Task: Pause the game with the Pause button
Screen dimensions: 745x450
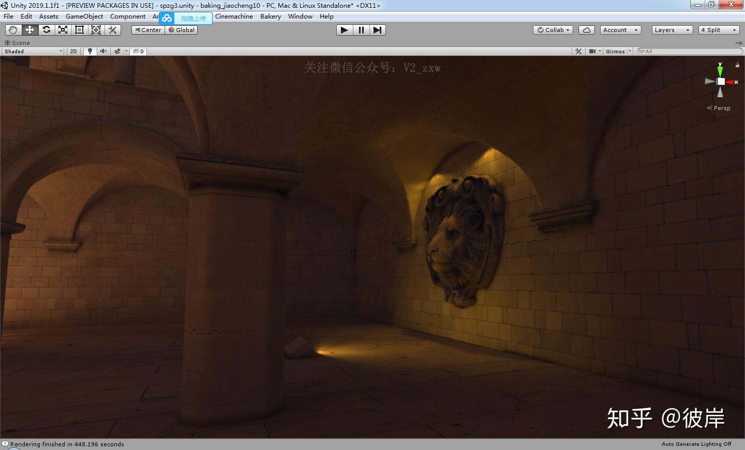Action: tap(361, 30)
